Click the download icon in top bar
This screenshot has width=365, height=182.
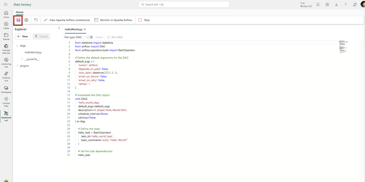coord(336,5)
